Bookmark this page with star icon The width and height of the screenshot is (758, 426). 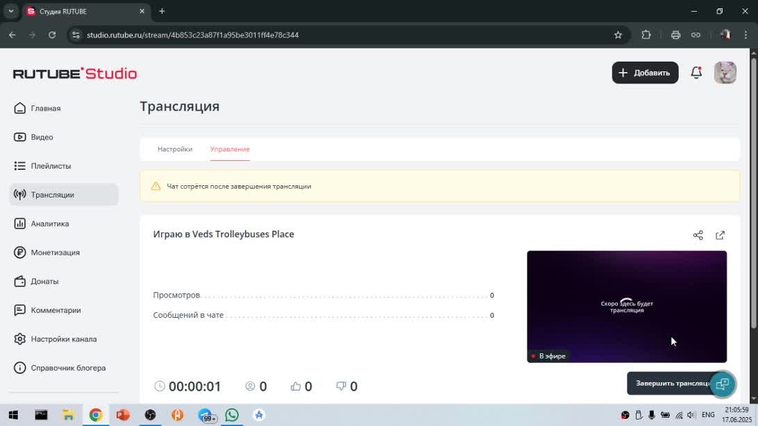(618, 35)
